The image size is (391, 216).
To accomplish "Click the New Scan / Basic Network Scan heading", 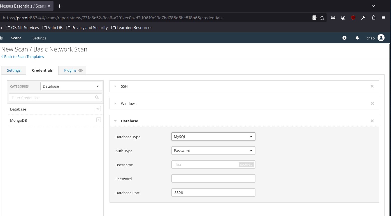I will pyautogui.click(x=44, y=49).
